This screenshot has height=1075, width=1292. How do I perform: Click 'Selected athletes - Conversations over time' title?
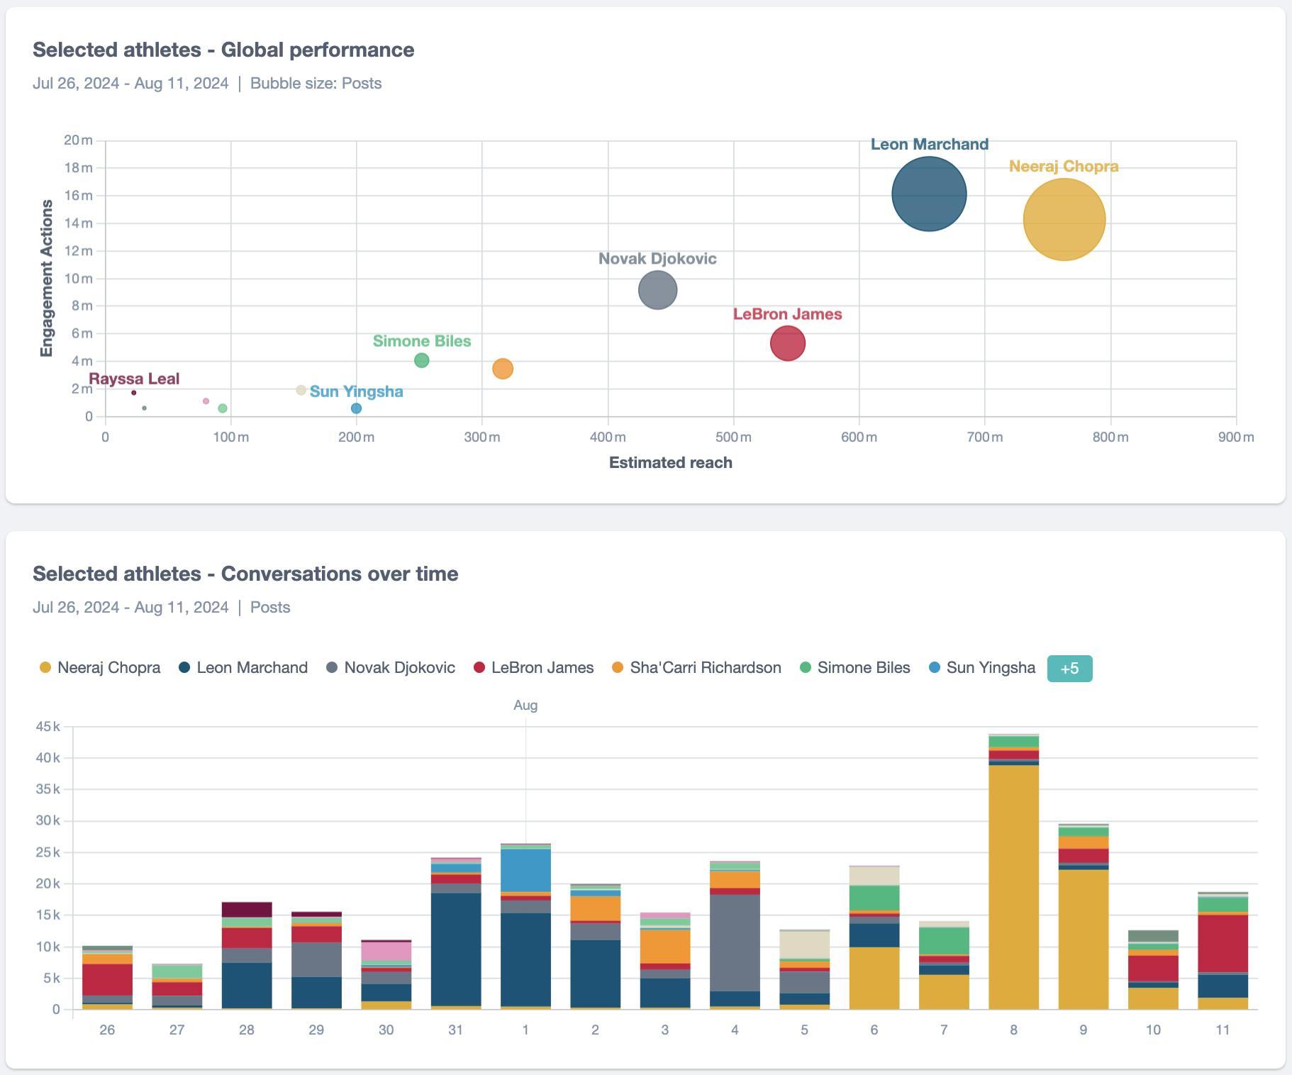point(245,574)
